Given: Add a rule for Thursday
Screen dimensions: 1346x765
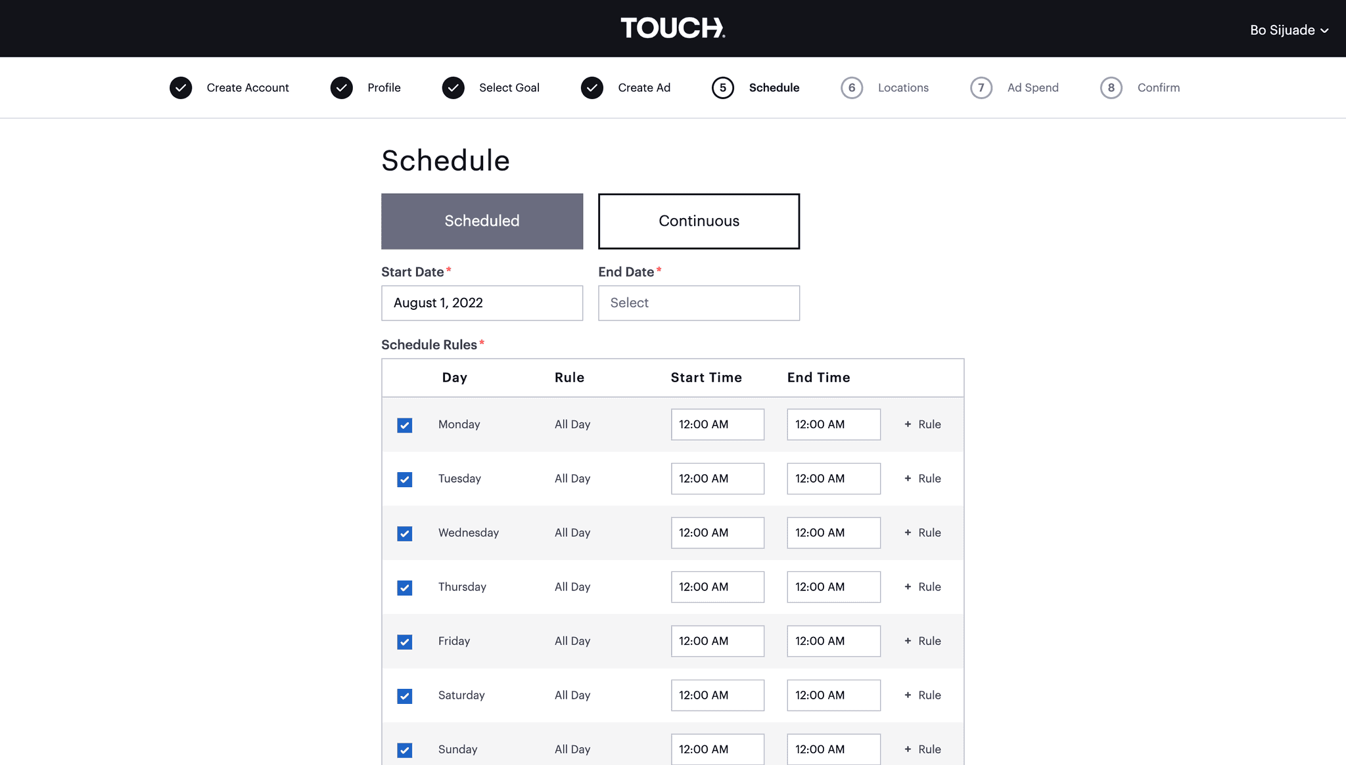Looking at the screenshot, I should 923,587.
